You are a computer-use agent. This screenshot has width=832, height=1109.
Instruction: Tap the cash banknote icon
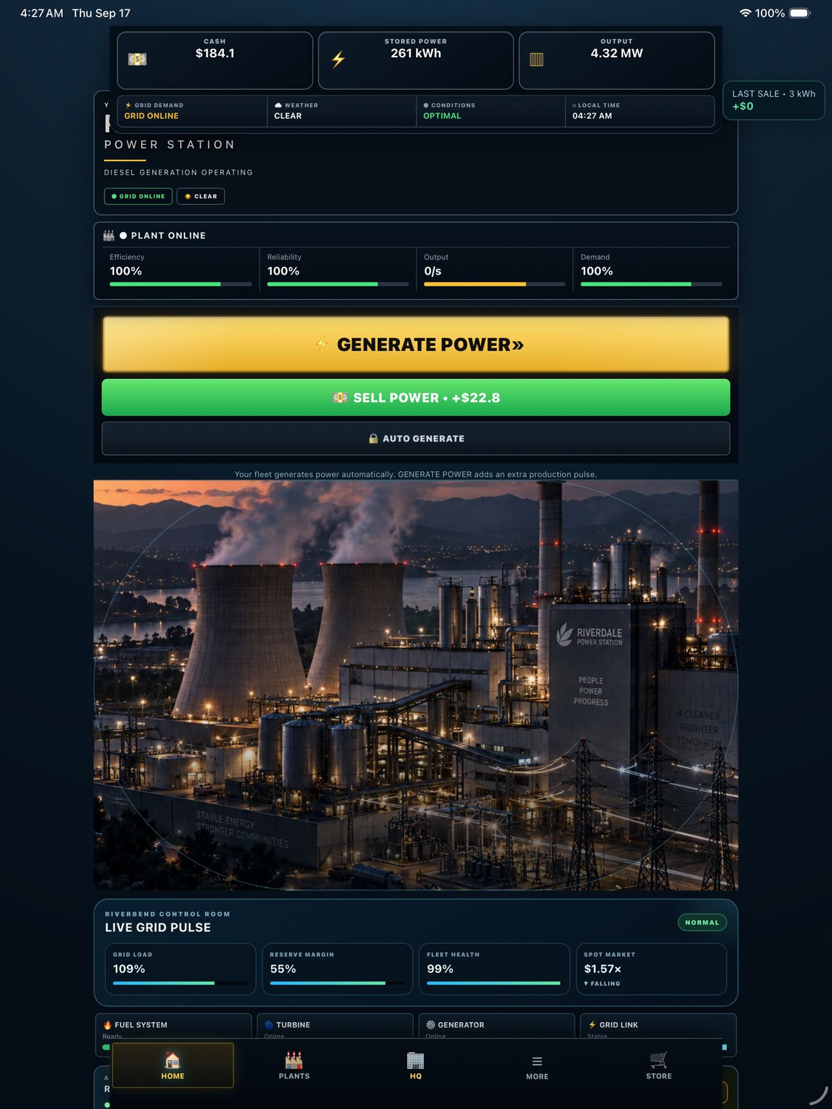137,59
